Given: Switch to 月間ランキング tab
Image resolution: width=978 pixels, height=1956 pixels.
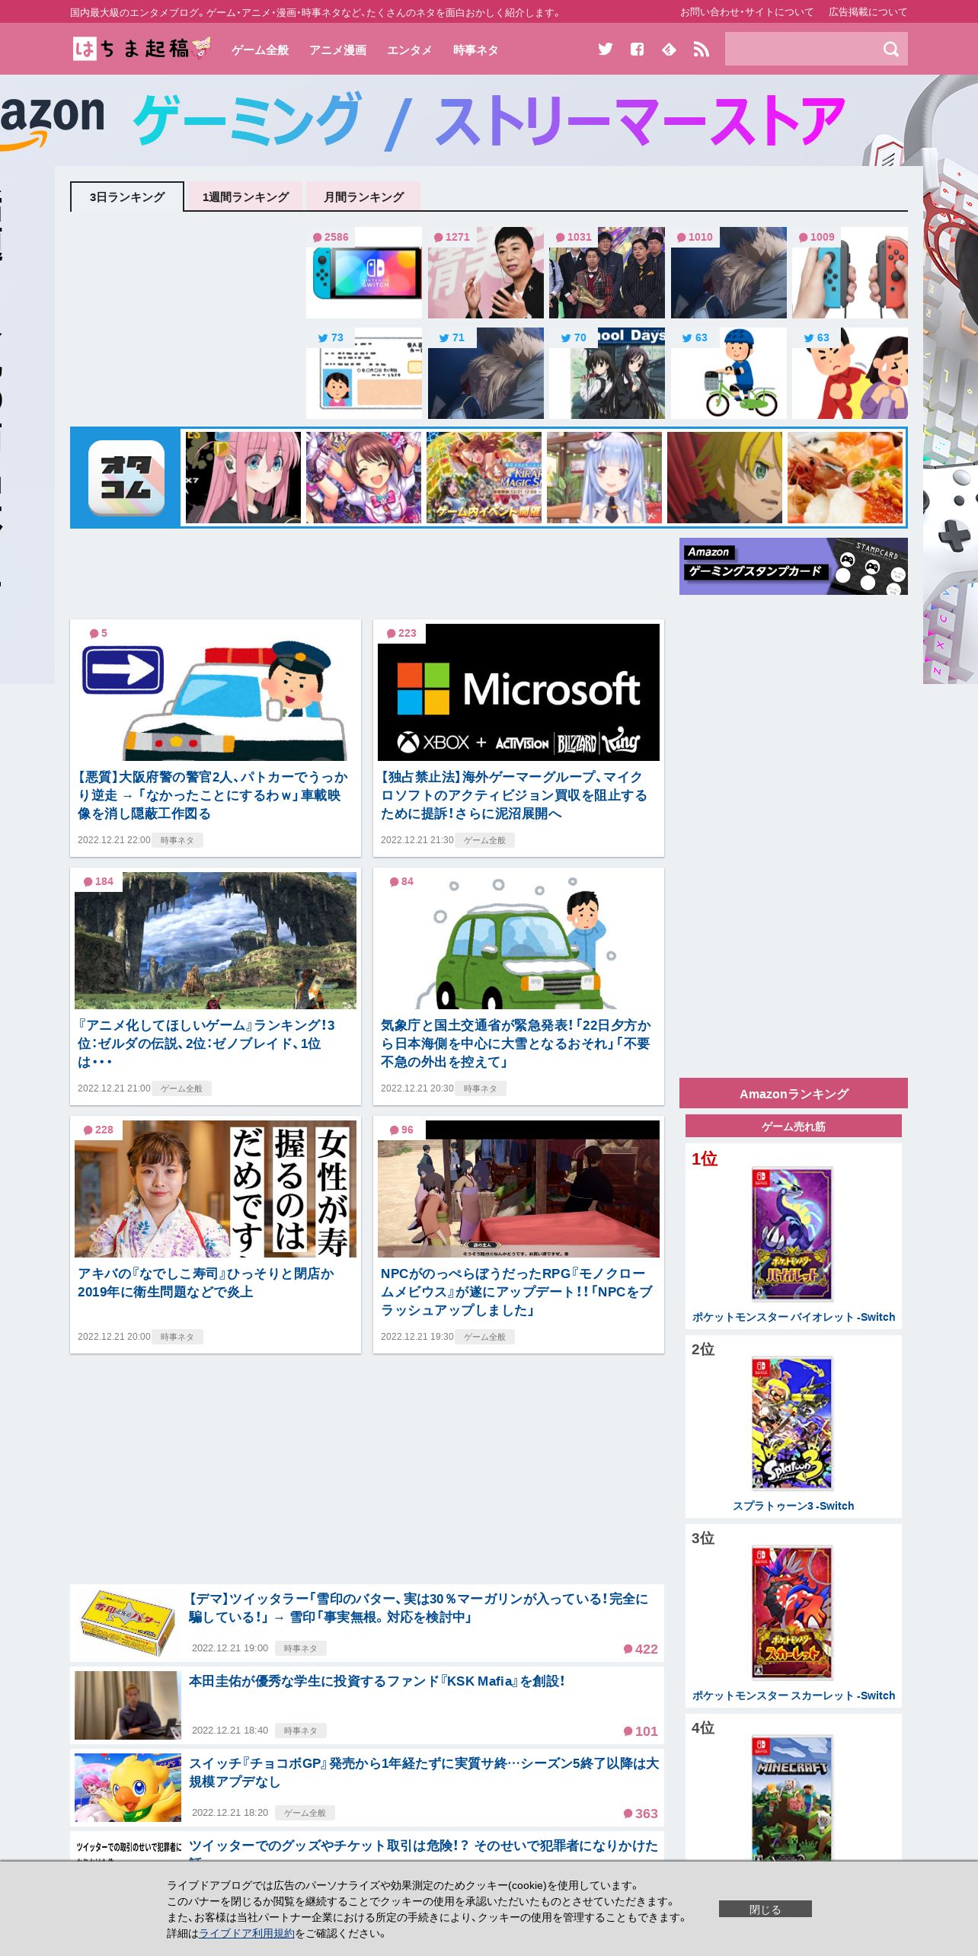Looking at the screenshot, I should [x=363, y=197].
